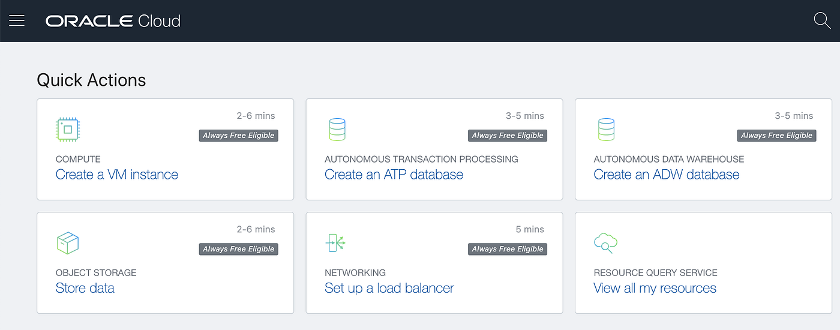Click the AUTONOMOUS TRANSACTION PROCESSING label

click(x=421, y=159)
